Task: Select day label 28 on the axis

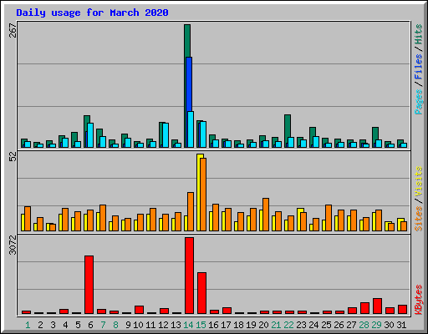Action: tap(364, 325)
